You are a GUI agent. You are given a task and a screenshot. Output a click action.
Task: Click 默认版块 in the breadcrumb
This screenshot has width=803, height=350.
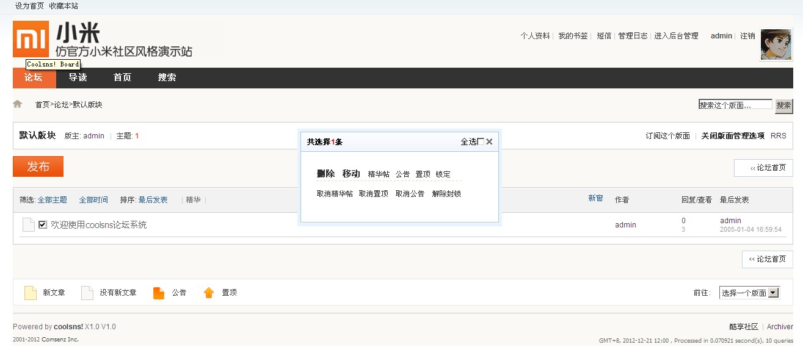click(x=87, y=105)
